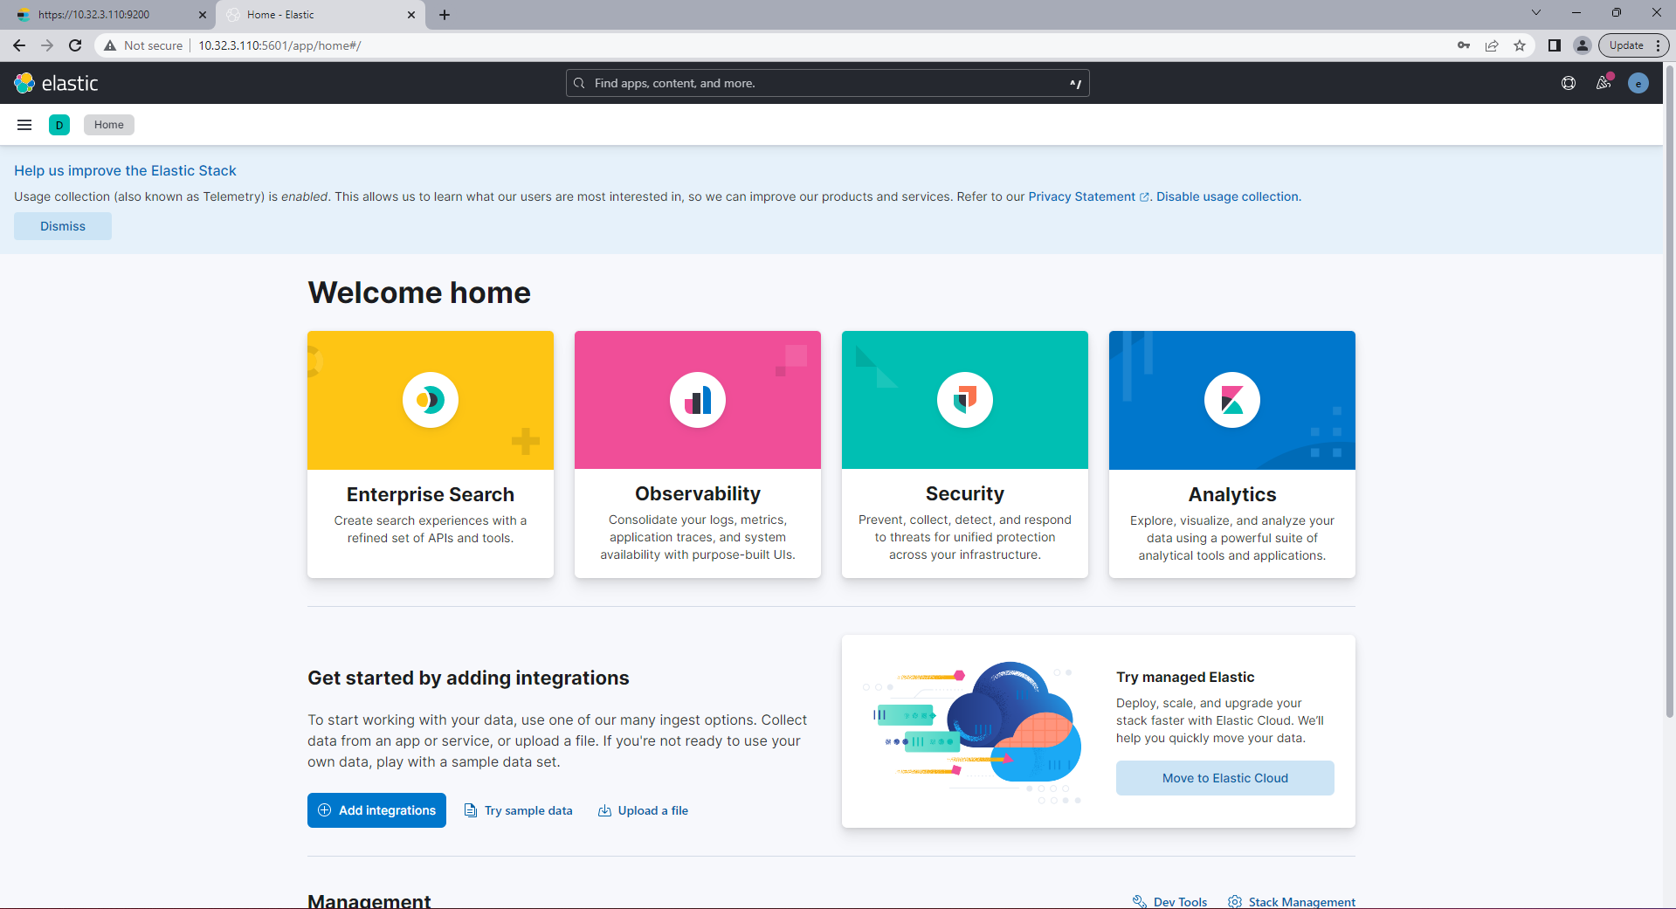The width and height of the screenshot is (1676, 909).
Task: Dismiss the telemetry notice
Action: click(x=63, y=226)
